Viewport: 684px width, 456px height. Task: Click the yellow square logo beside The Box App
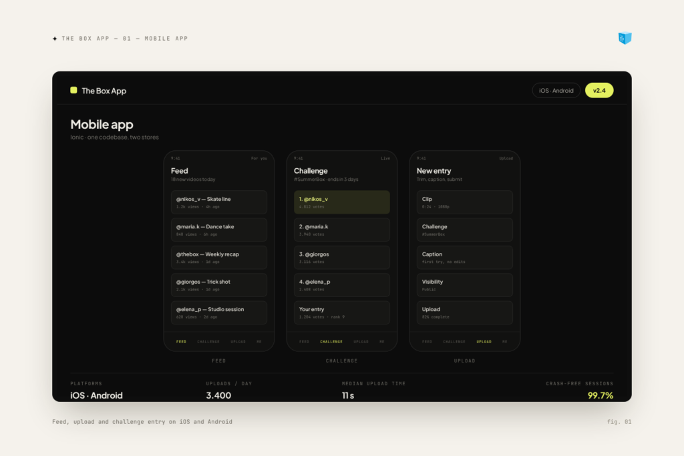[73, 90]
